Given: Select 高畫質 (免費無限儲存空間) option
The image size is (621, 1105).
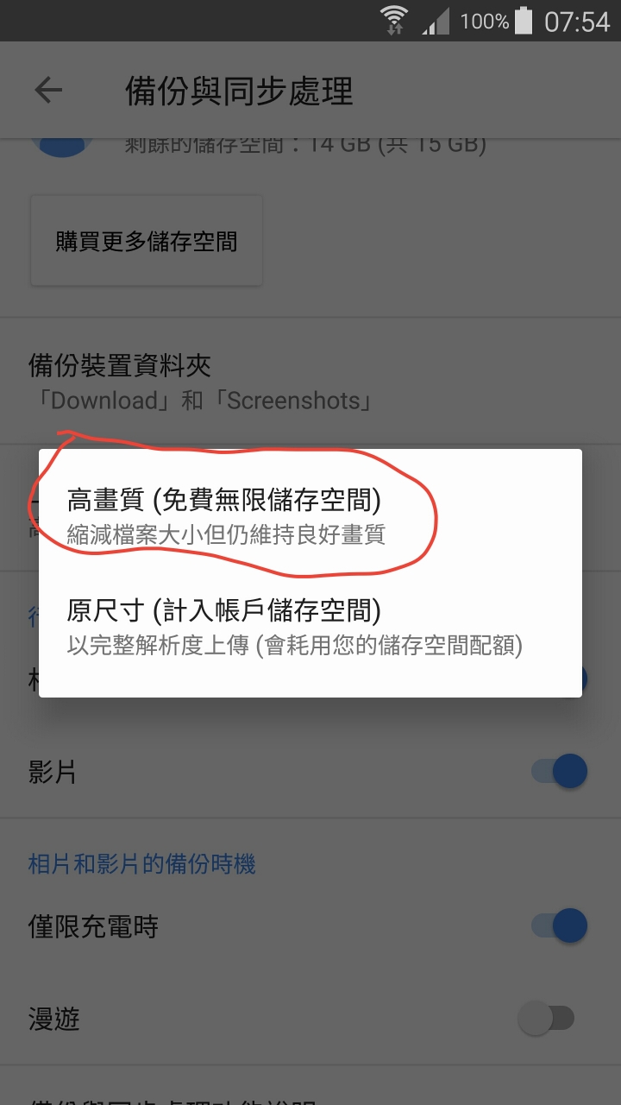Looking at the screenshot, I should (x=310, y=516).
